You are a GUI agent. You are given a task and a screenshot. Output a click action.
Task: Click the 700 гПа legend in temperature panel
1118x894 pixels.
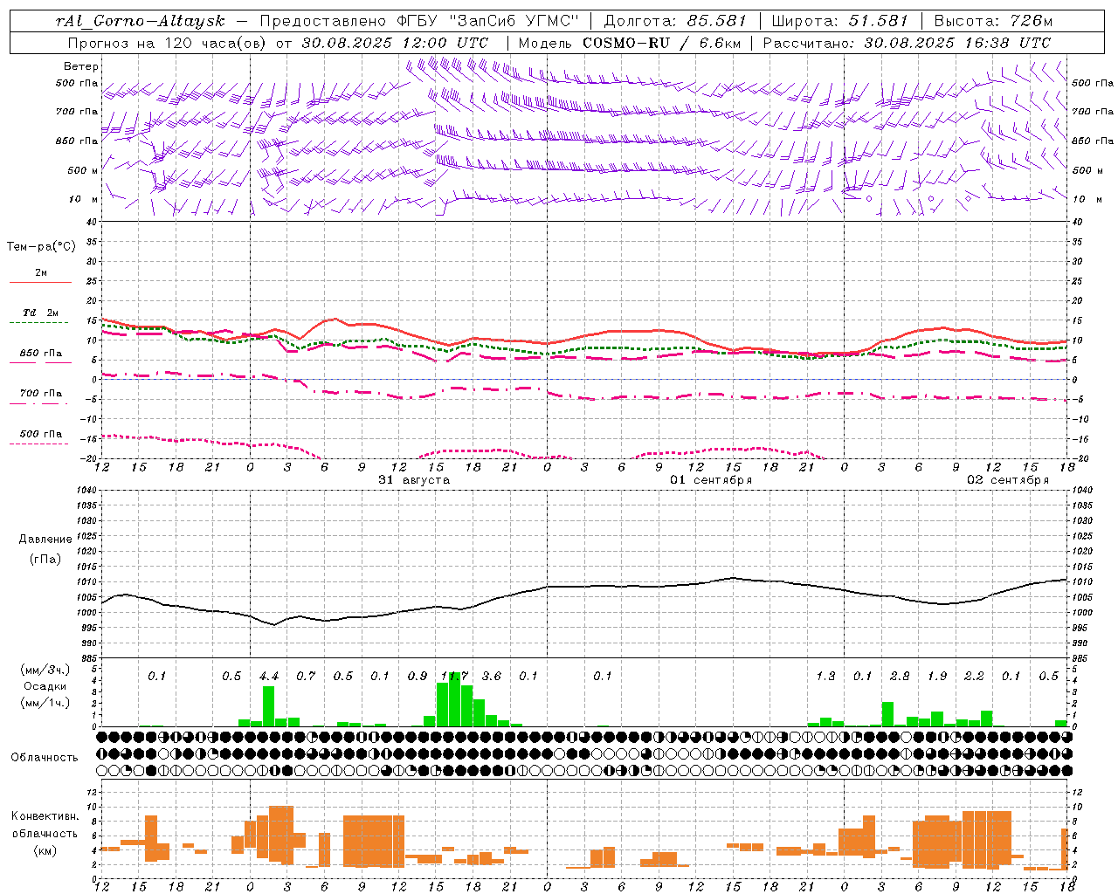click(40, 393)
